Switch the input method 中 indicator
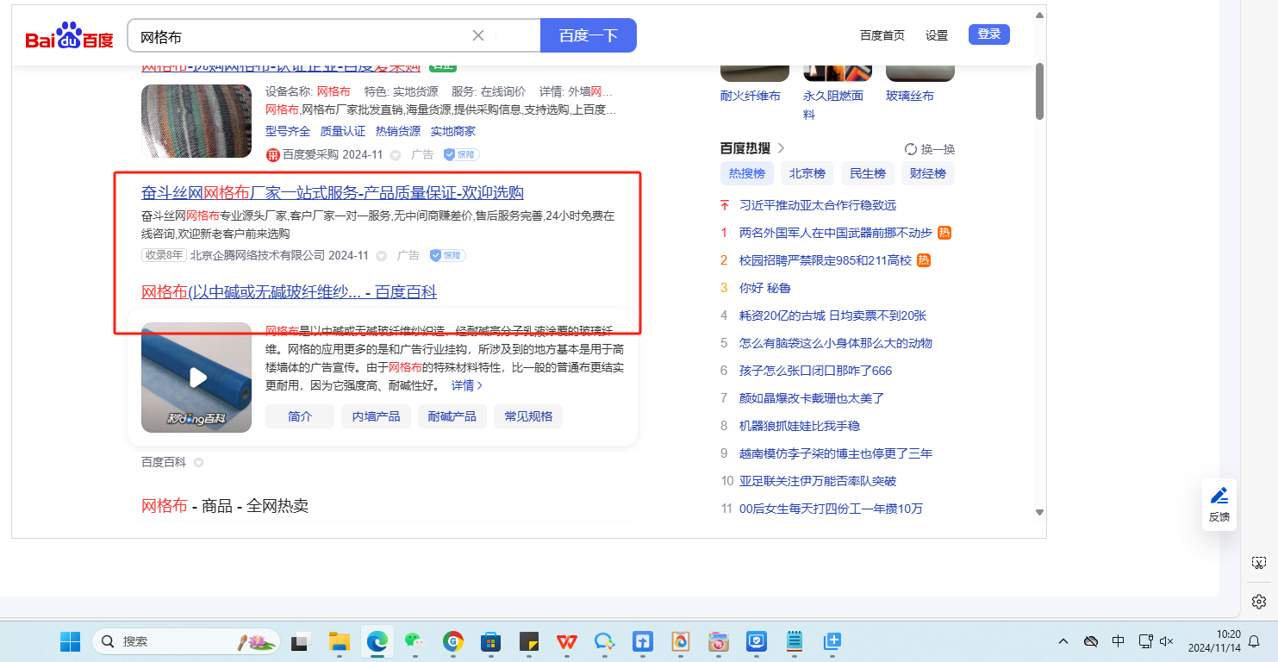This screenshot has width=1278, height=662. tap(1118, 641)
